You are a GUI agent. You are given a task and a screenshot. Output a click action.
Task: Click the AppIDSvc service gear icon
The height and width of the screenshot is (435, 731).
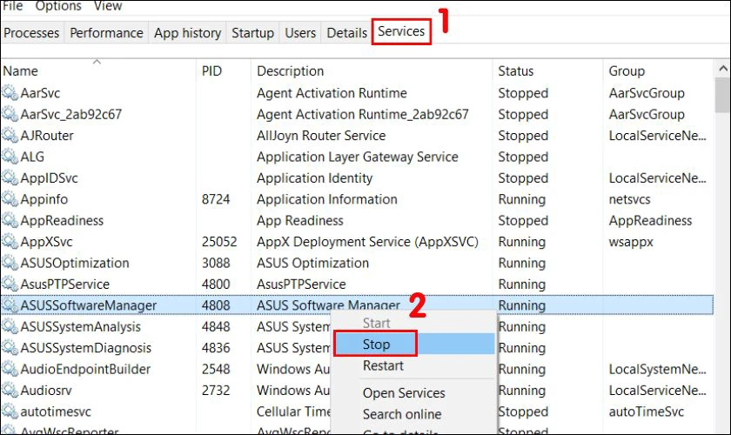tap(10, 177)
